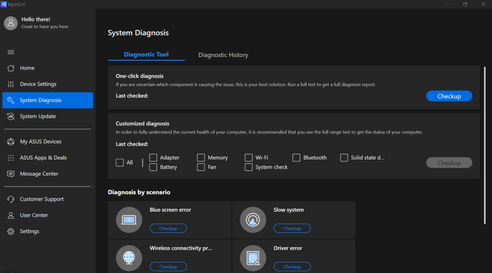Viewport: 492px width, 273px height.
Task: Click the ASUS Apps & Deals grid icon
Action: (11, 158)
